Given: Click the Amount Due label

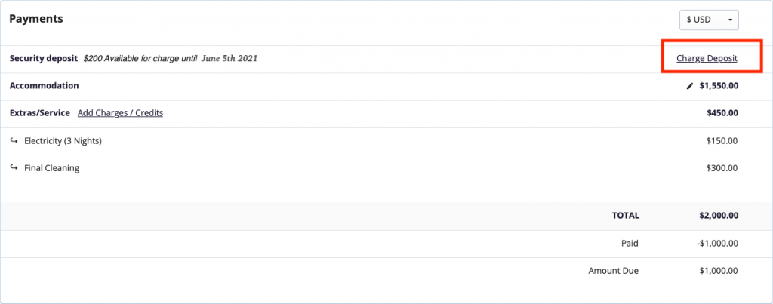Looking at the screenshot, I should [613, 271].
